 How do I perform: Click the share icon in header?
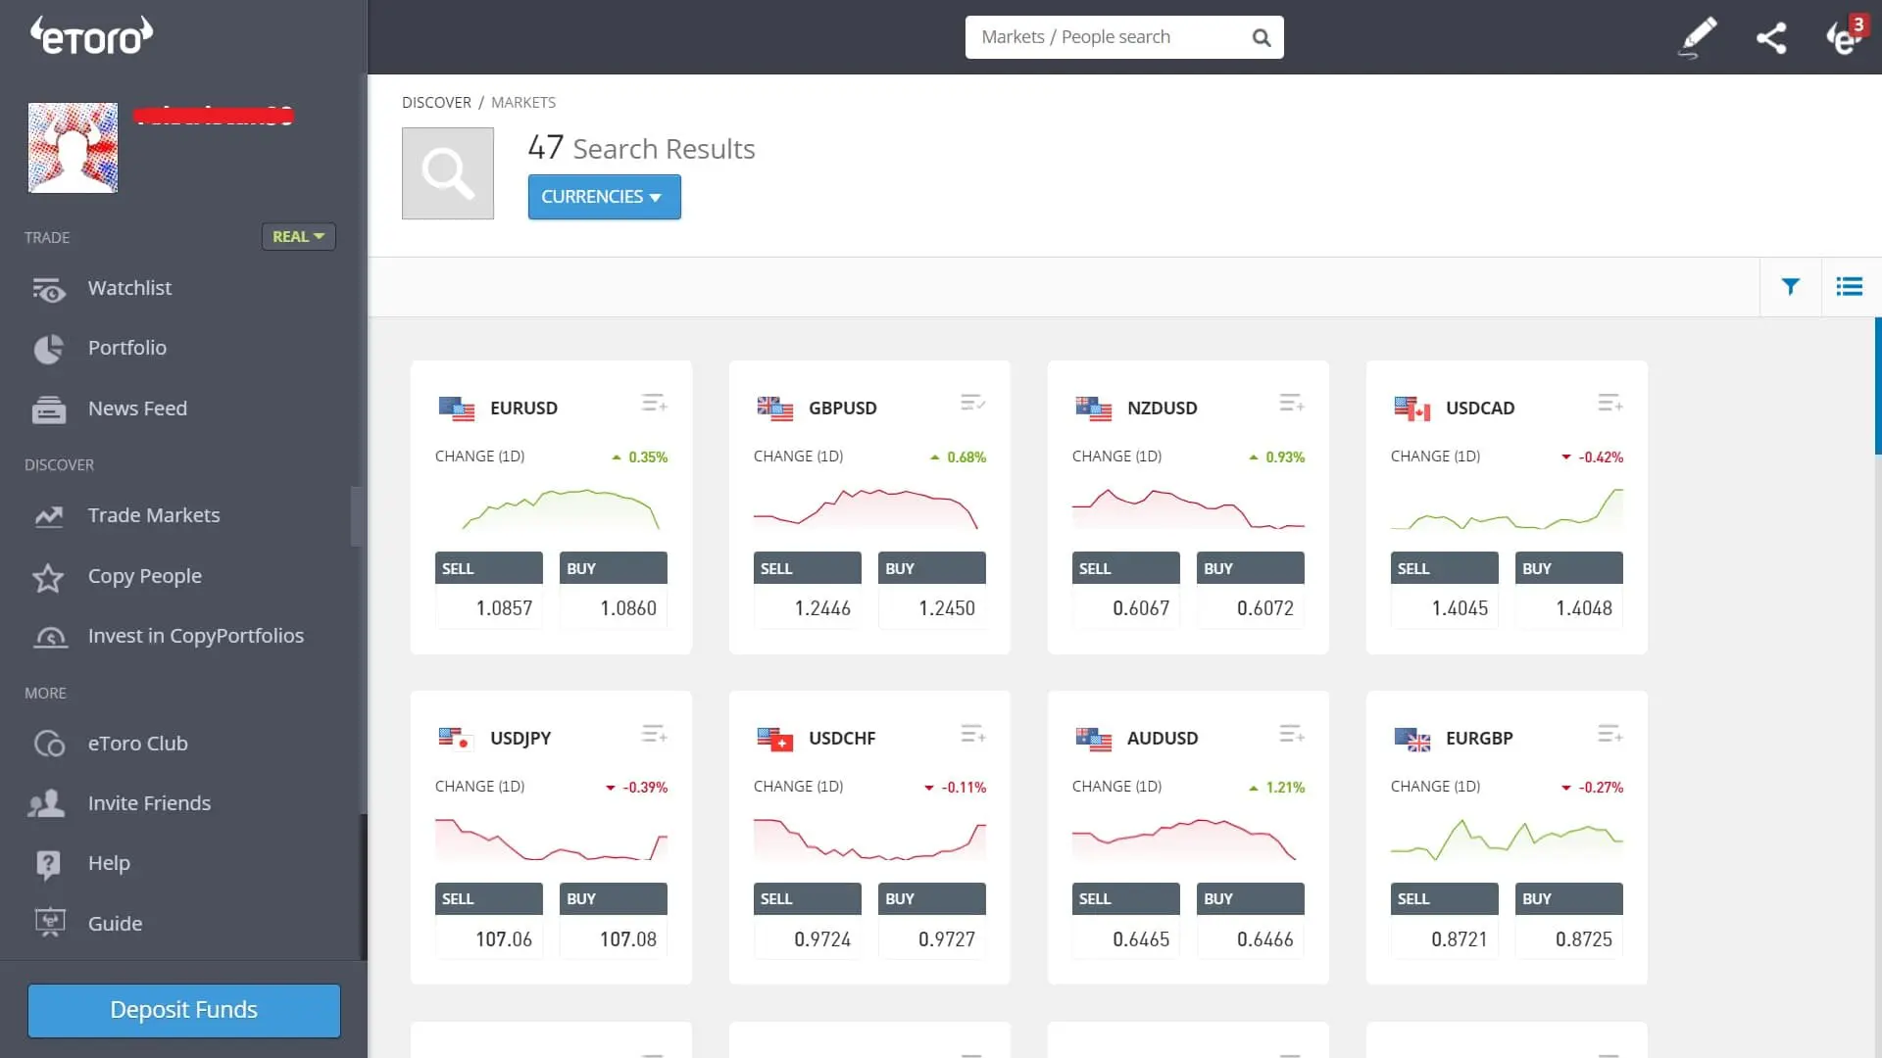1770,38
